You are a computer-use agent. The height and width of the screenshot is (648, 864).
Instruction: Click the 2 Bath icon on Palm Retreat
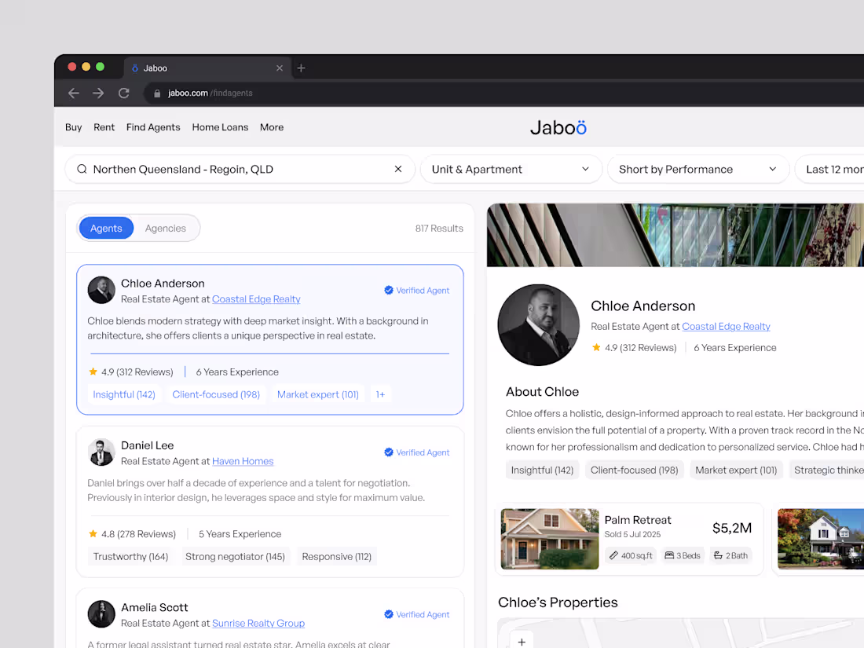click(717, 555)
